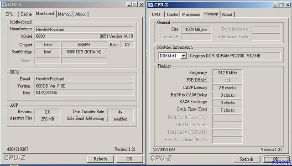292x166 pixels.
Task: Click CAS# Latency 2.5 clocks field
Action: (x=227, y=88)
